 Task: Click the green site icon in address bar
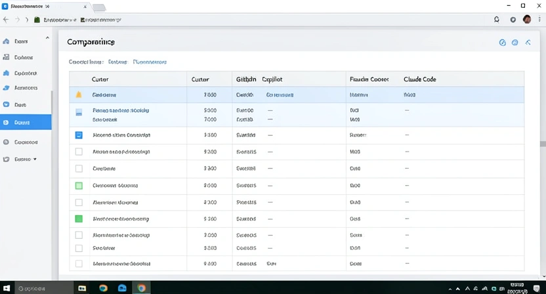click(37, 20)
